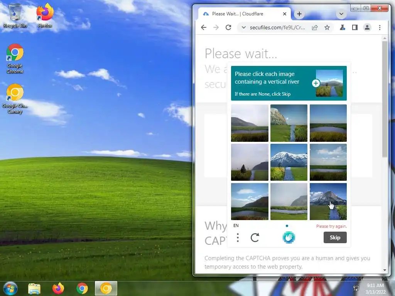The width and height of the screenshot is (395, 296).
Task: Maximize the browser window
Action: [x=366, y=8]
